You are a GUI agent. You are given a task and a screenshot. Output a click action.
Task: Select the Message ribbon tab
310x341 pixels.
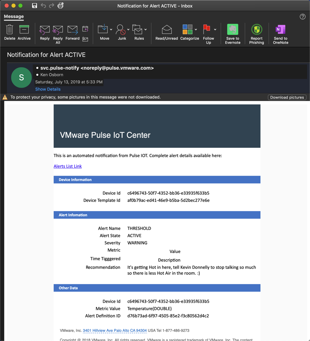coord(14,17)
